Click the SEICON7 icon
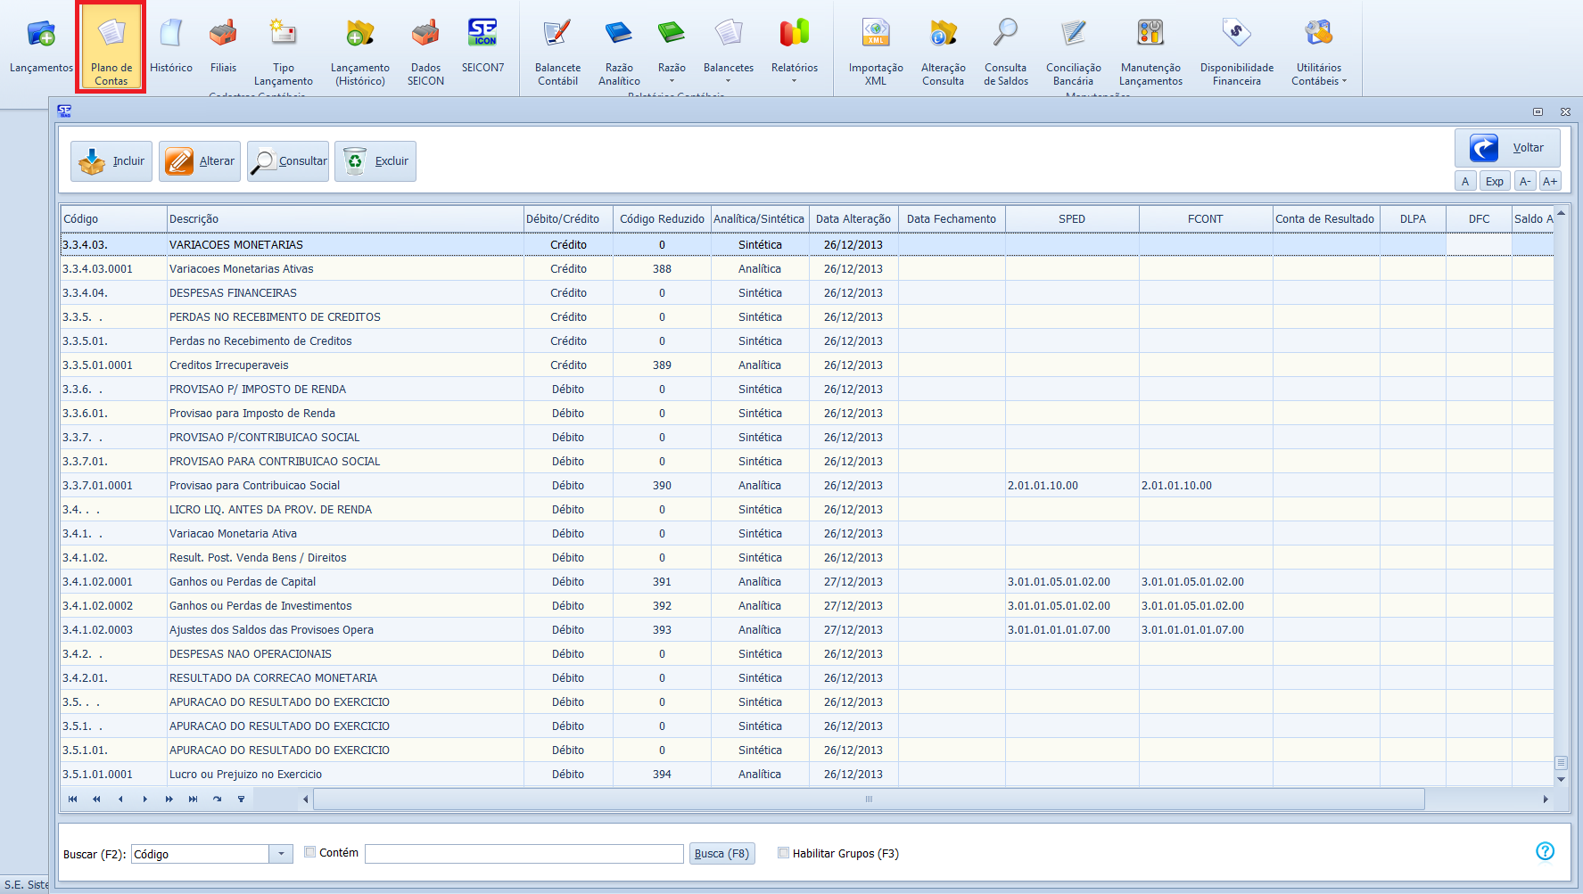The height and width of the screenshot is (894, 1583). (x=482, y=46)
